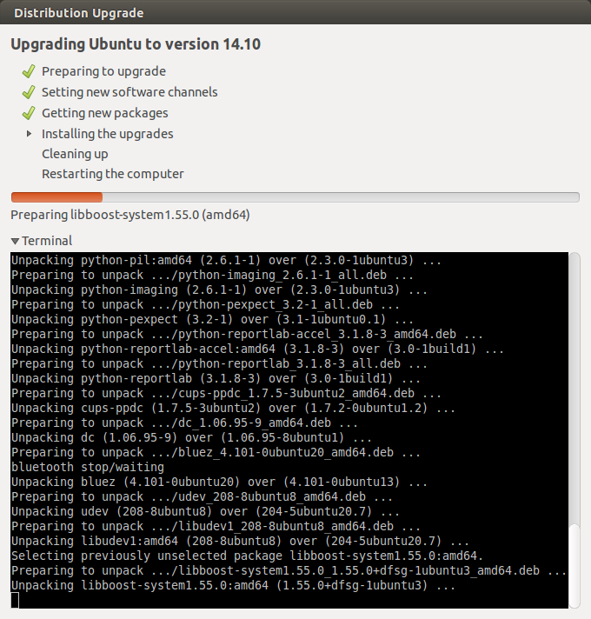The height and width of the screenshot is (619, 591).
Task: Click the arrow marker beside Installing the upgrades
Action: [29, 134]
